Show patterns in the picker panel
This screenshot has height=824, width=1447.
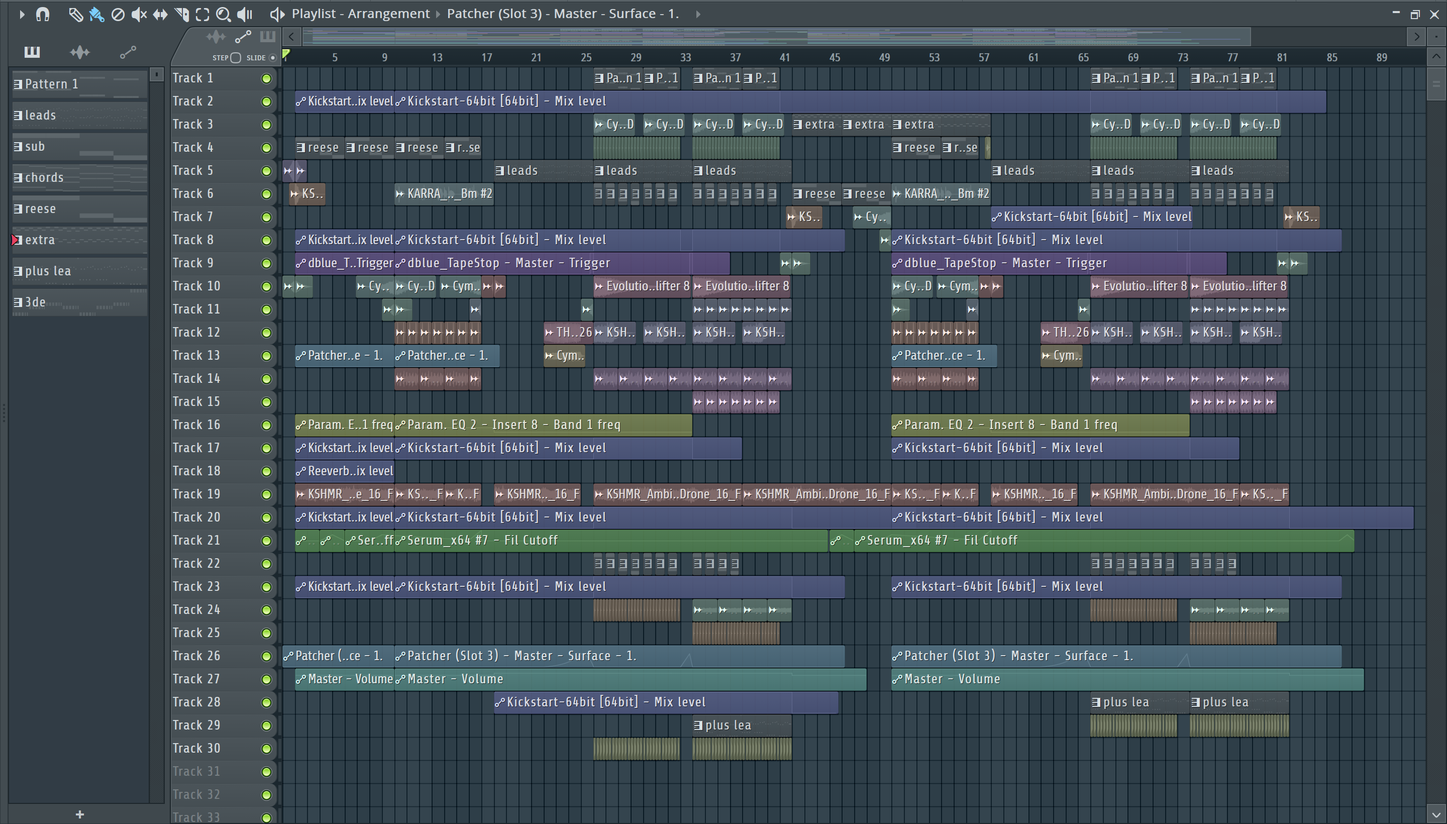32,52
